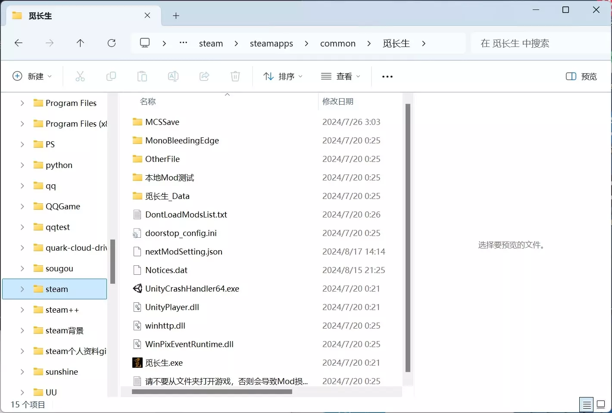This screenshot has width=612, height=413.
Task: Click the This PC monitor icon
Action: (145, 43)
